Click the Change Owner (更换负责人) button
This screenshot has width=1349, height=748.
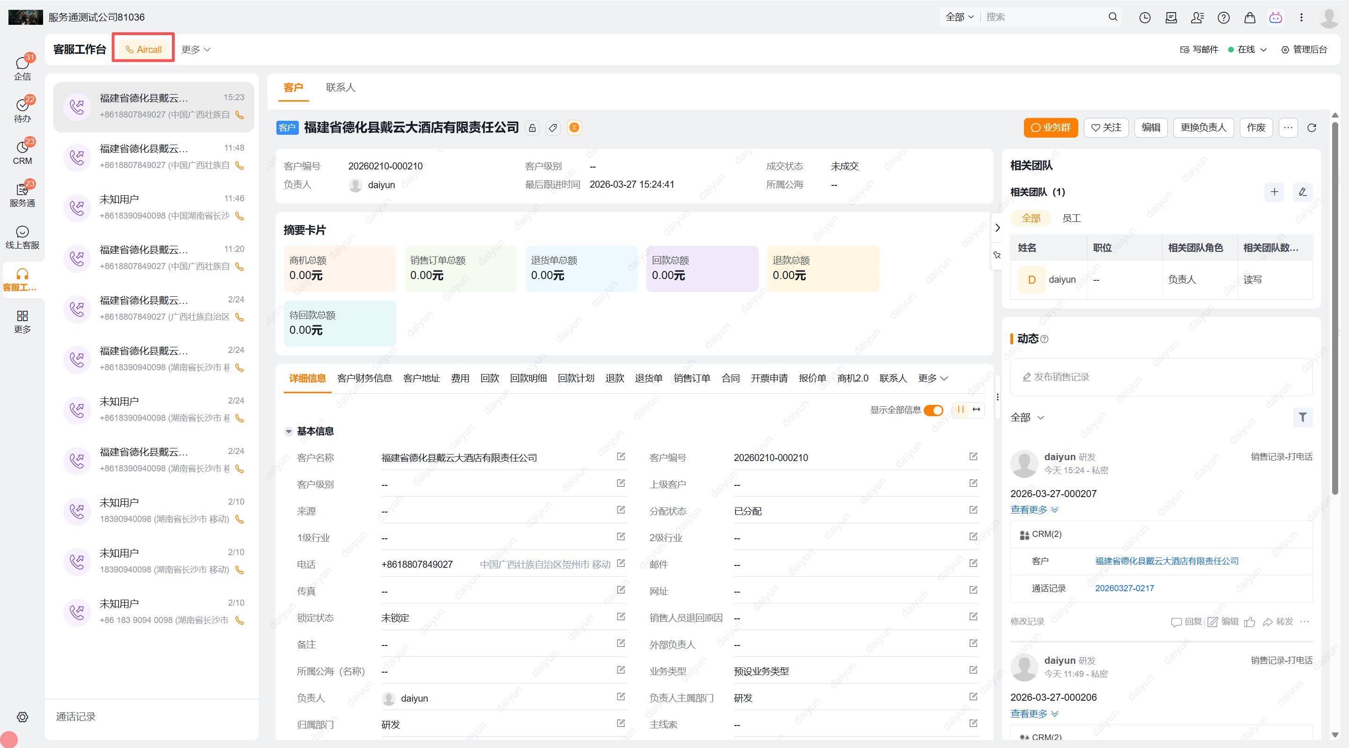click(1203, 128)
